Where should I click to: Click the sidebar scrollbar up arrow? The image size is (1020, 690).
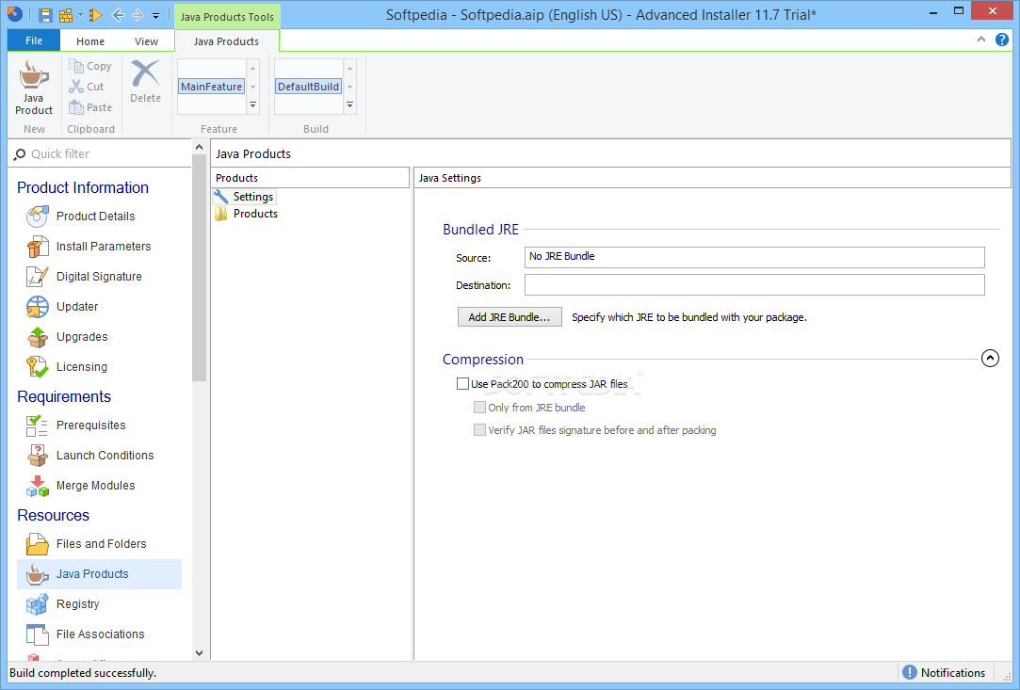[199, 148]
